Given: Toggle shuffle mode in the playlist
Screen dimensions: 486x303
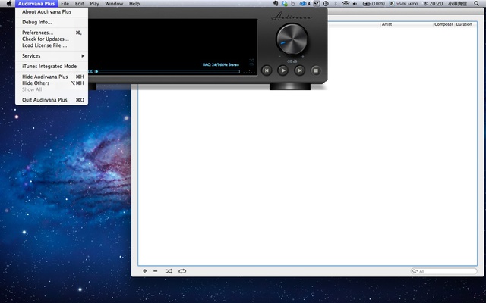Looking at the screenshot, I should (169, 270).
